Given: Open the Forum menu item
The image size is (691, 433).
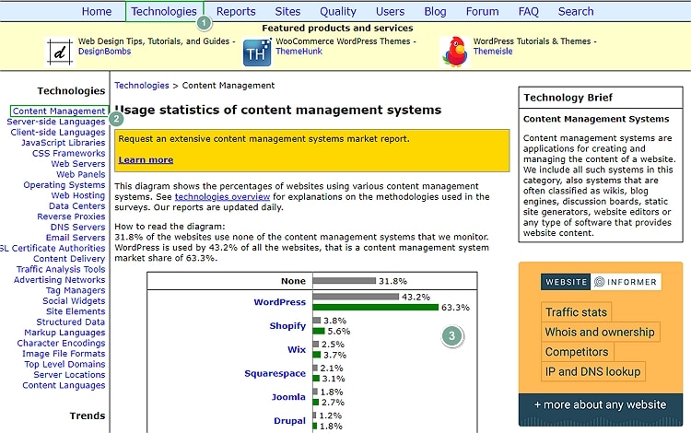Looking at the screenshot, I should click(x=482, y=11).
